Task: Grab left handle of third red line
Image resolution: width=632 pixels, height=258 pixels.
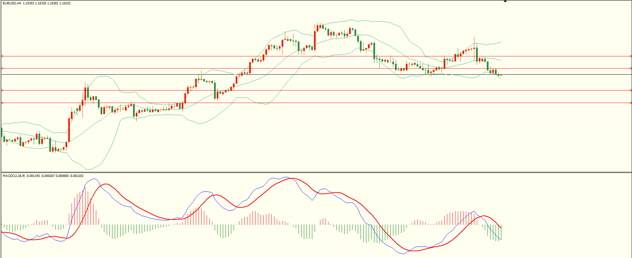Action: point(2,91)
